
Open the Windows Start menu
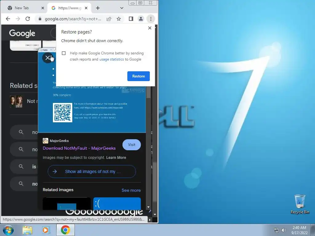click(8, 230)
